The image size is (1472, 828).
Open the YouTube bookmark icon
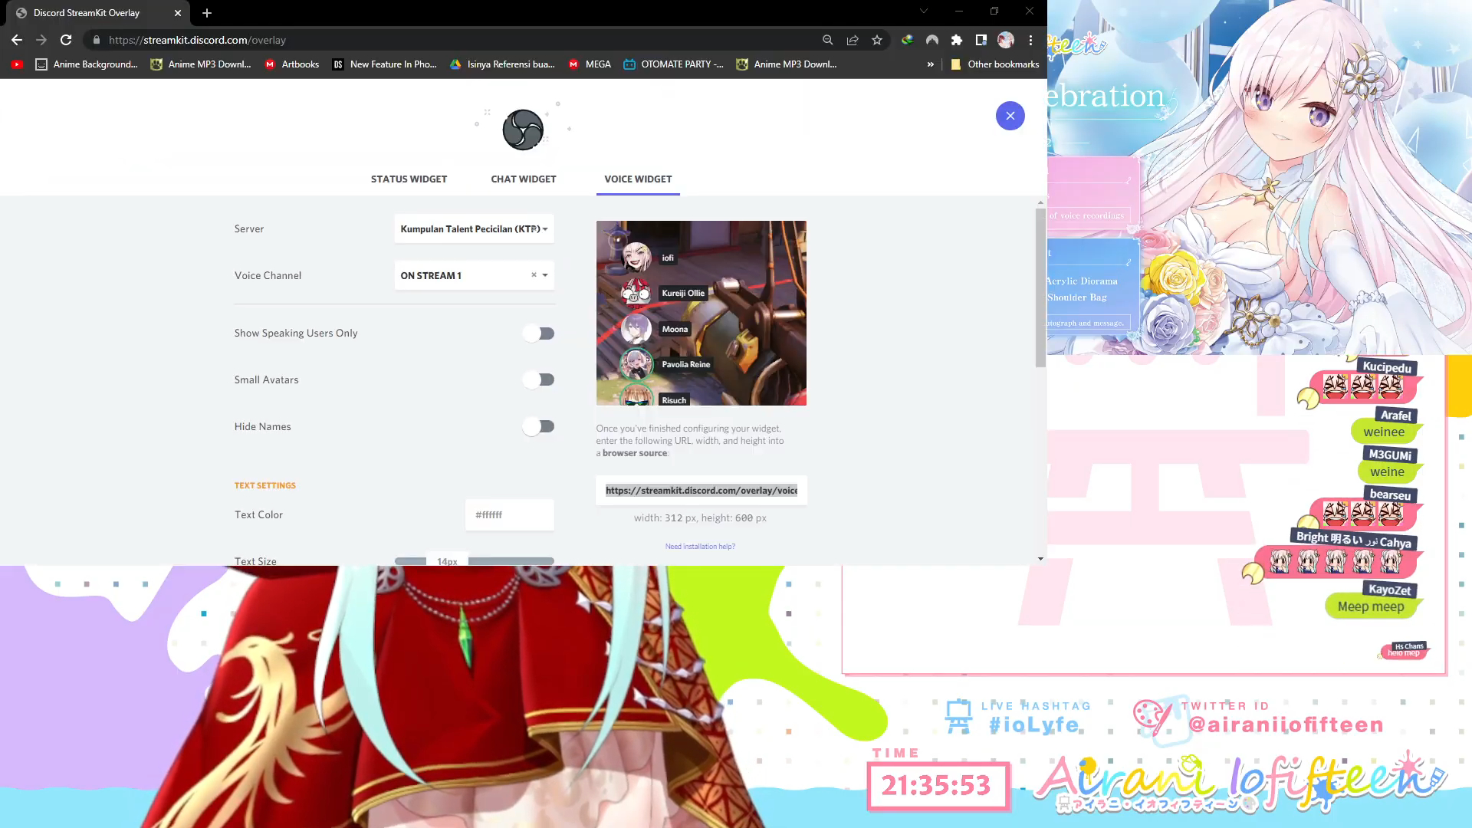tap(17, 64)
